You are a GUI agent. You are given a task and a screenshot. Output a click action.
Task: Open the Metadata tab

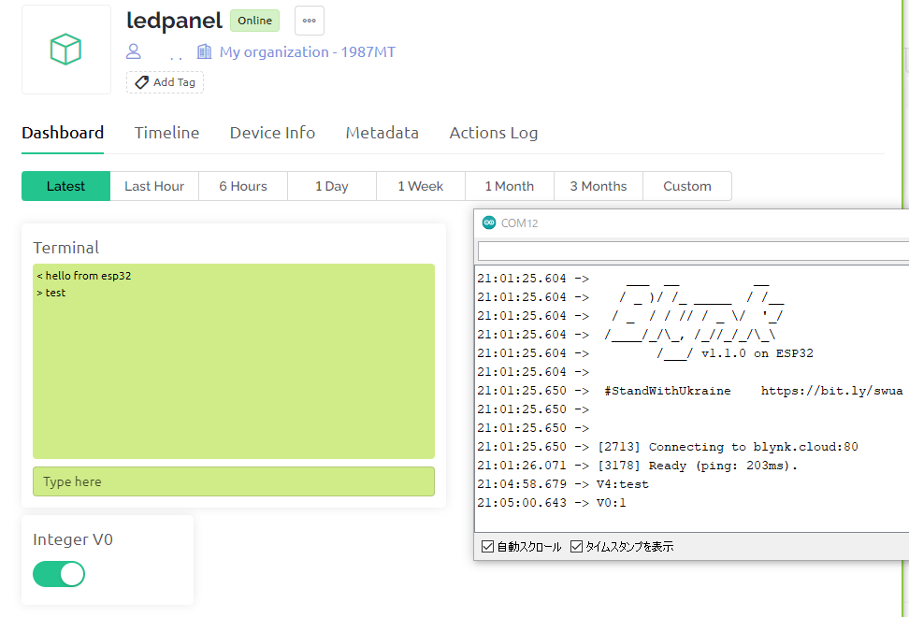[382, 133]
